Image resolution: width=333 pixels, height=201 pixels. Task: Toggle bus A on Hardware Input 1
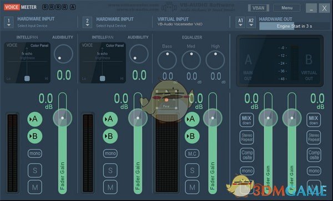coord(34,119)
